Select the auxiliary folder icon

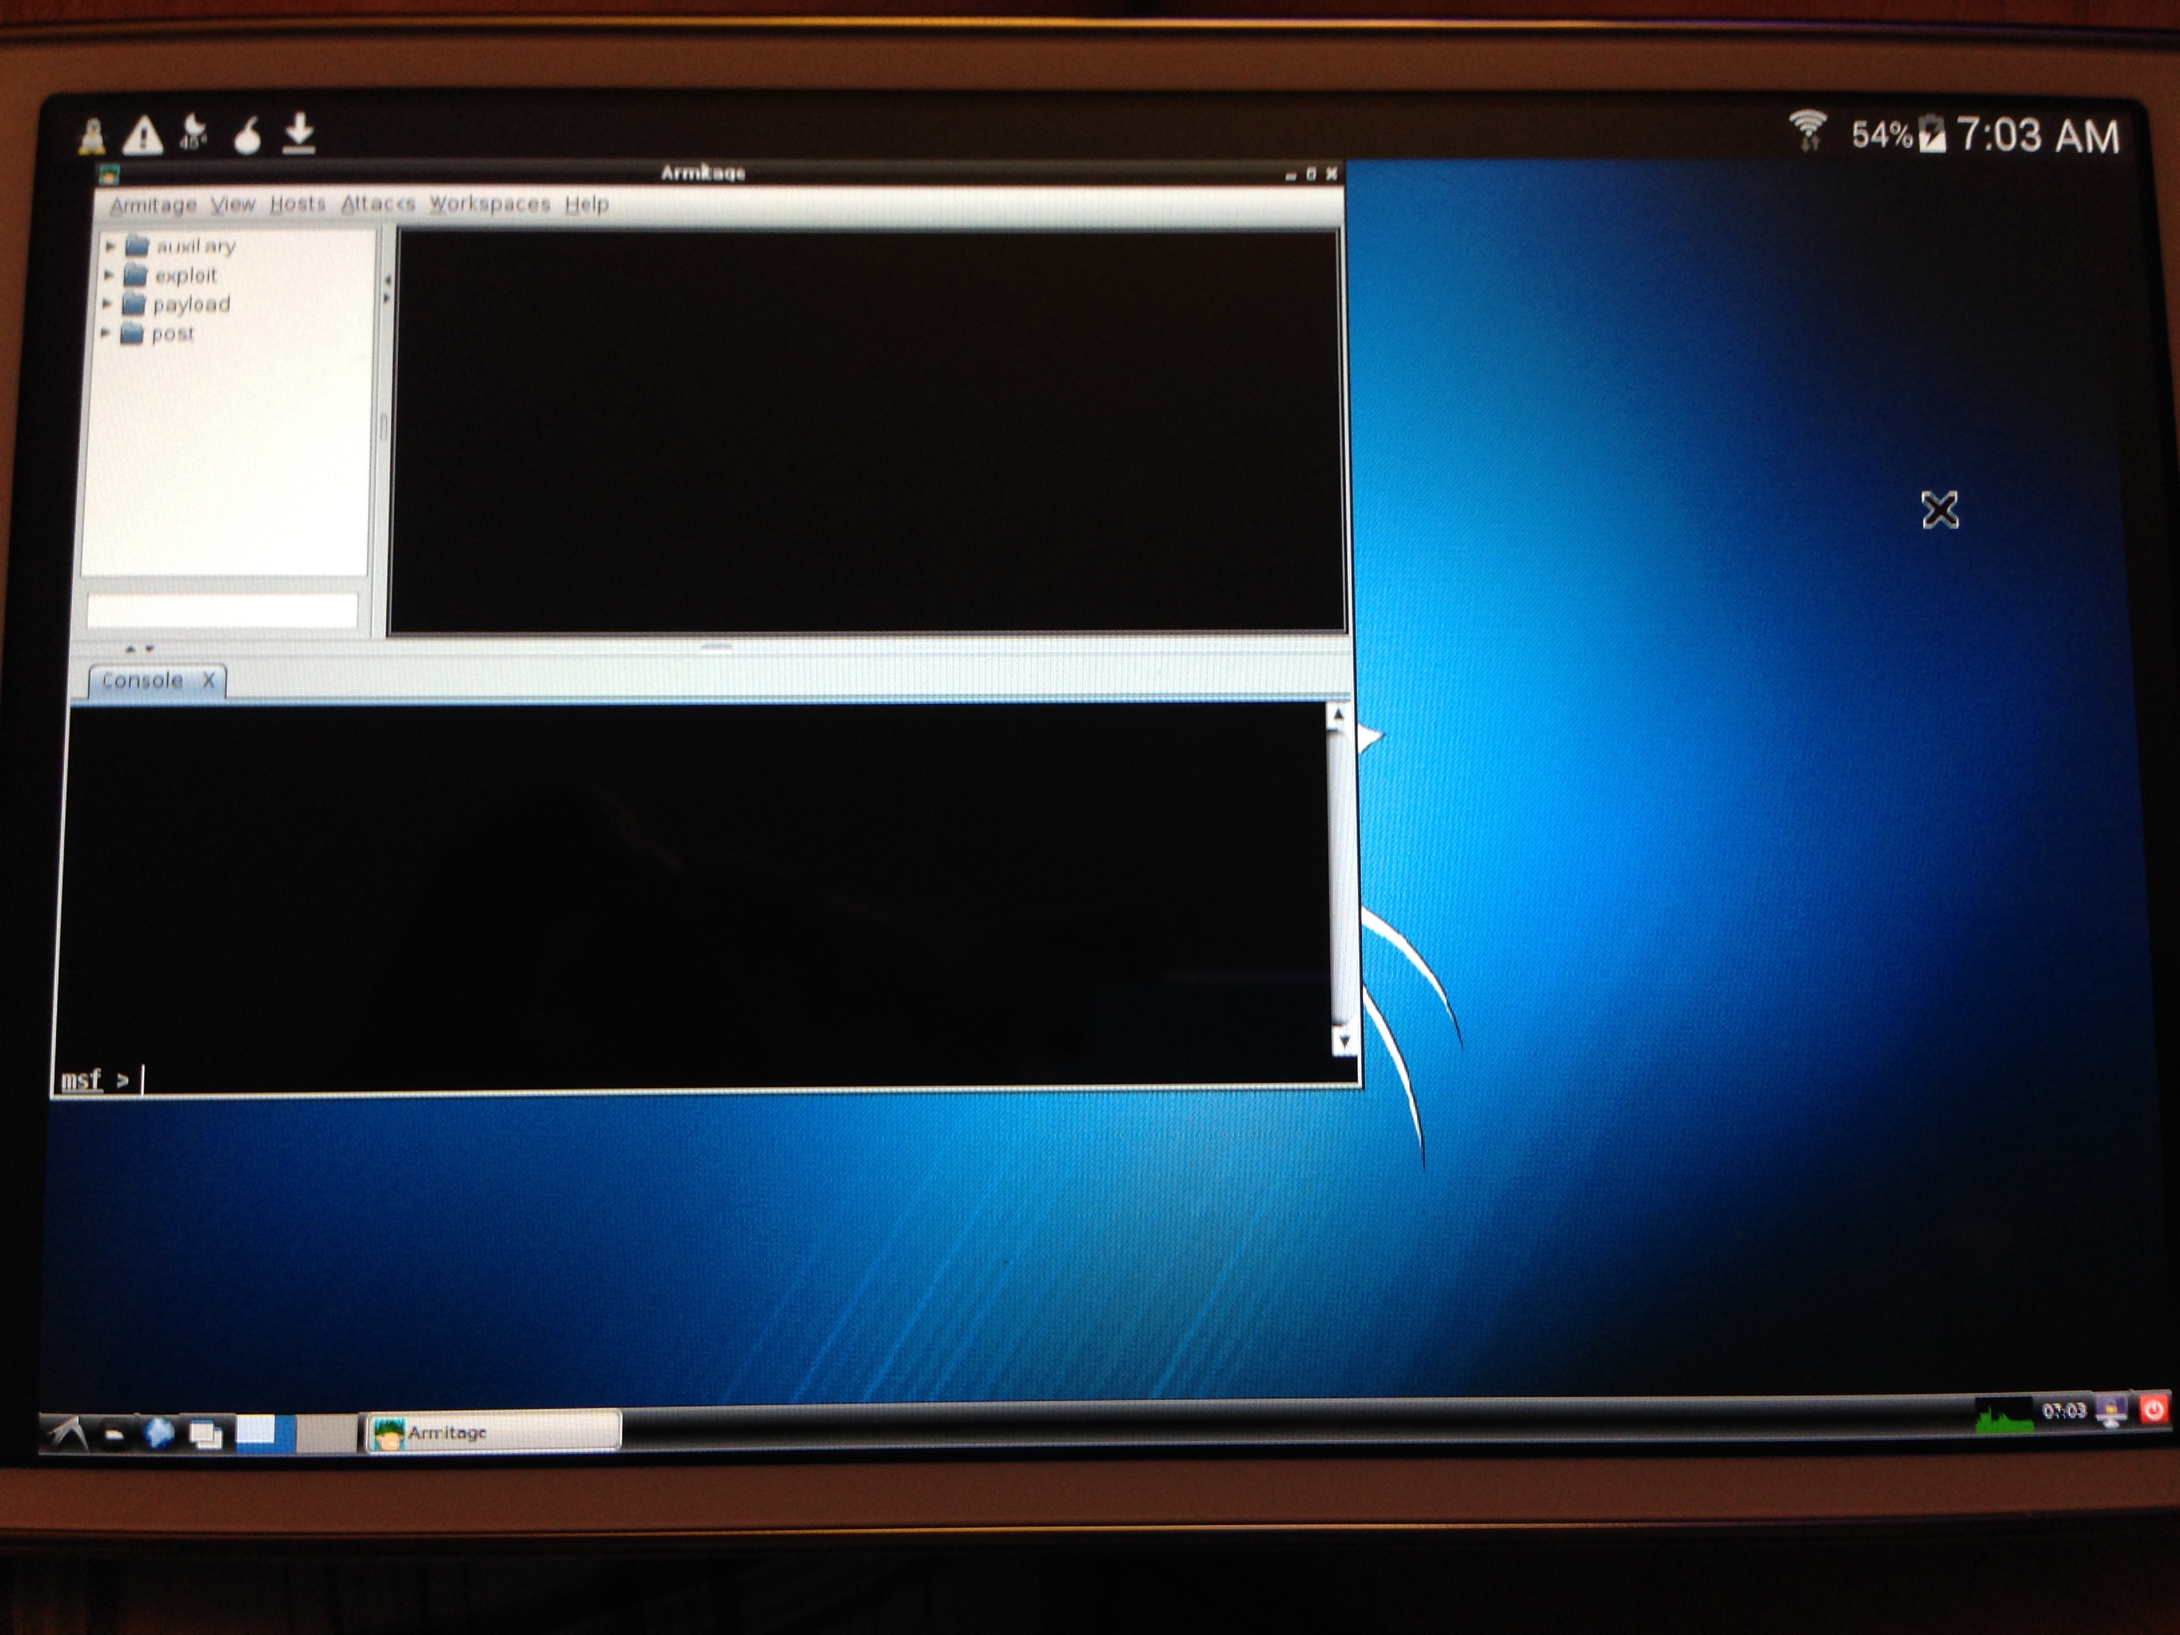[x=138, y=245]
